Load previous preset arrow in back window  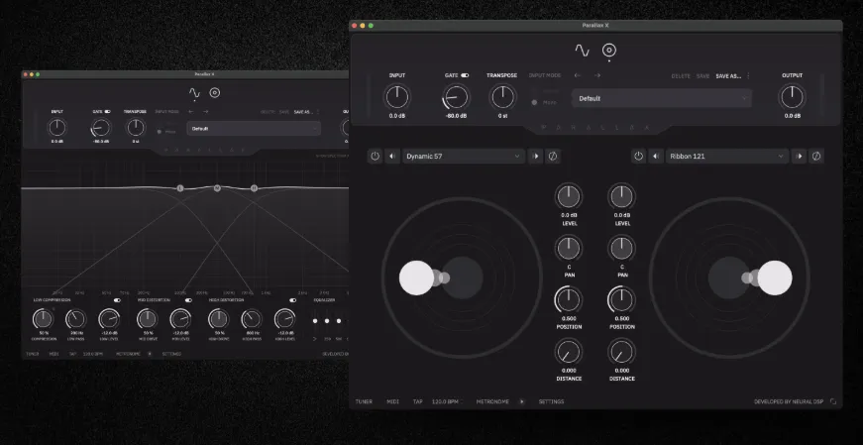(x=191, y=112)
